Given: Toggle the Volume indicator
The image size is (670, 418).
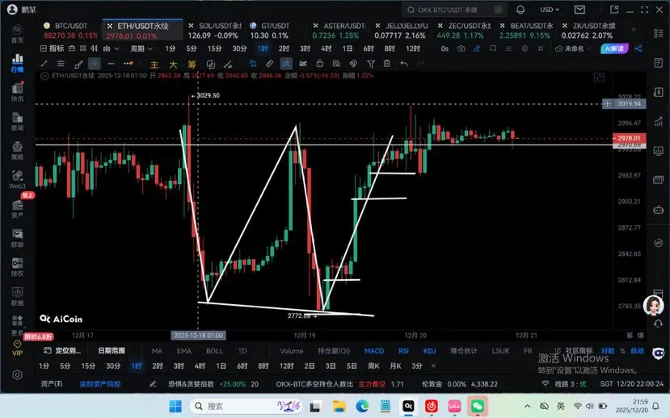Looking at the screenshot, I should pos(292,351).
